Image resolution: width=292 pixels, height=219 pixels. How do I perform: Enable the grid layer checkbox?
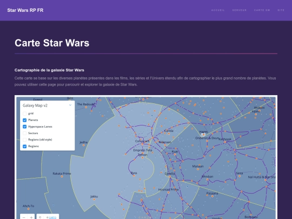coord(24,114)
